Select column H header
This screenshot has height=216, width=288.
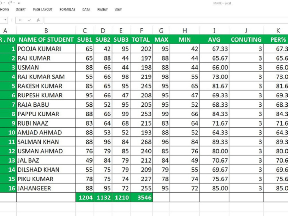(x=185, y=31)
